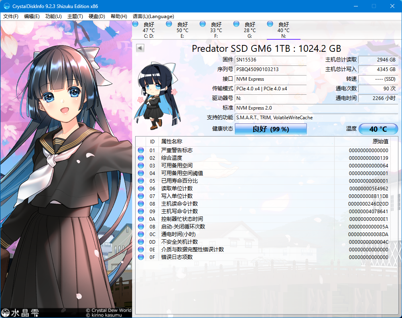Click the 主机总计读取 value 2946 GB
The width and height of the screenshot is (402, 318).
click(378, 60)
